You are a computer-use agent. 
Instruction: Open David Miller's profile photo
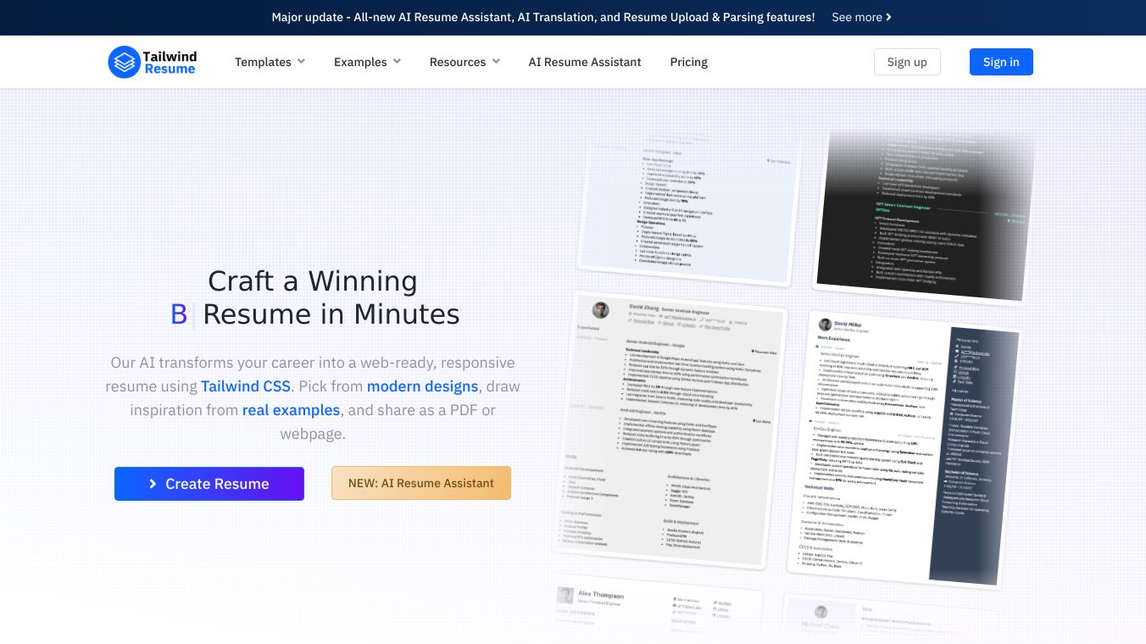pyautogui.click(x=824, y=325)
